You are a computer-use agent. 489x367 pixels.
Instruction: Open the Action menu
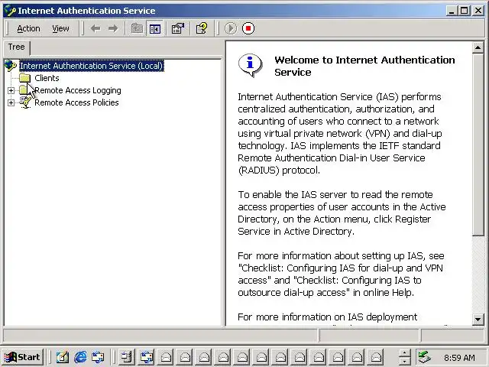coord(28,29)
